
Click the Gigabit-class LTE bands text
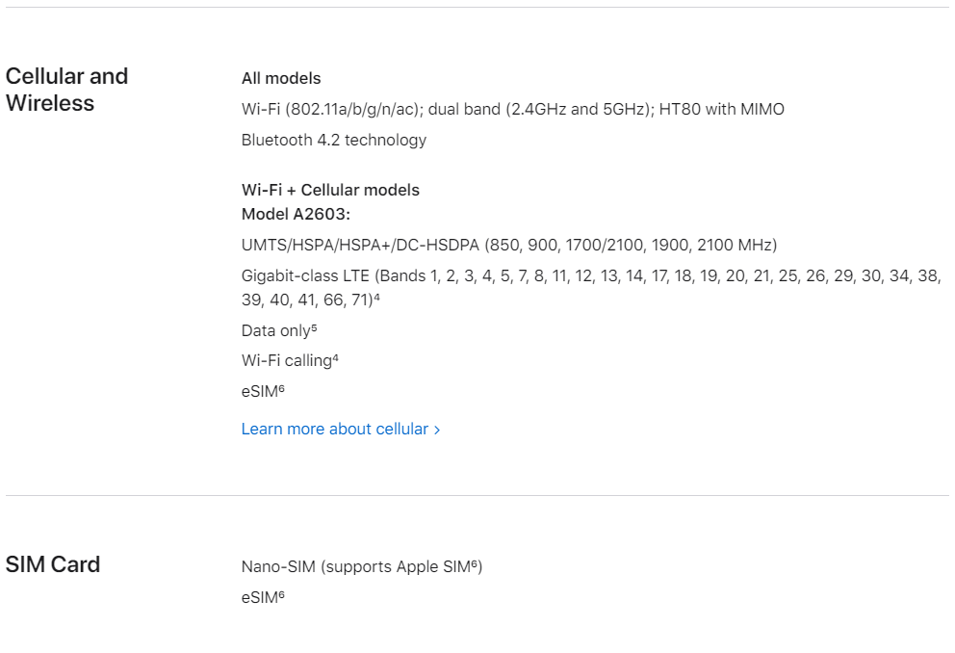591,288
